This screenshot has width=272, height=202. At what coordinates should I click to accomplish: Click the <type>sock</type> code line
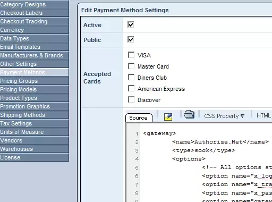coord(203,150)
